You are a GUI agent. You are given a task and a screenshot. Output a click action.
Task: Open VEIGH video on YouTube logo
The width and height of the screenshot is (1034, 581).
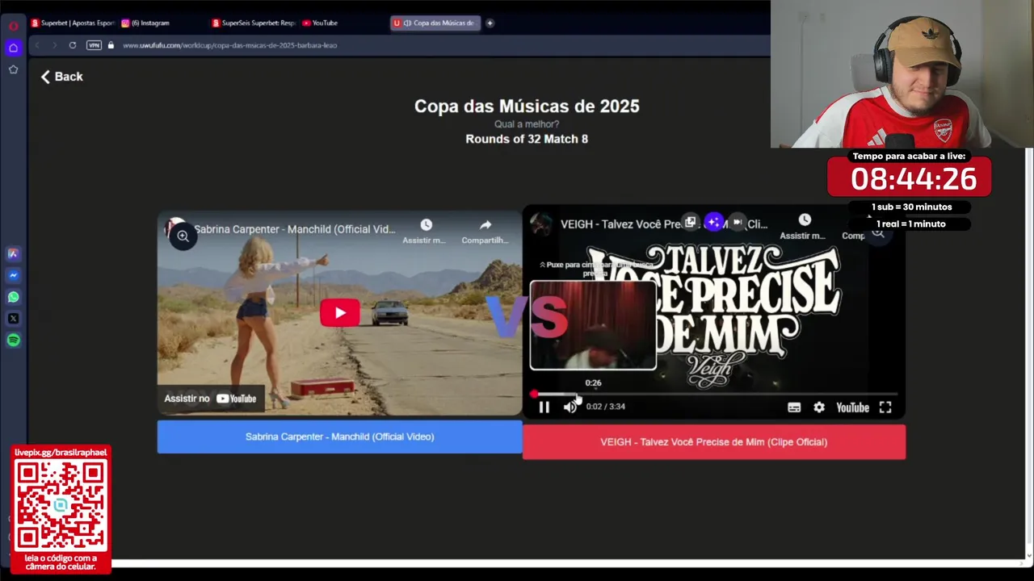(x=852, y=408)
